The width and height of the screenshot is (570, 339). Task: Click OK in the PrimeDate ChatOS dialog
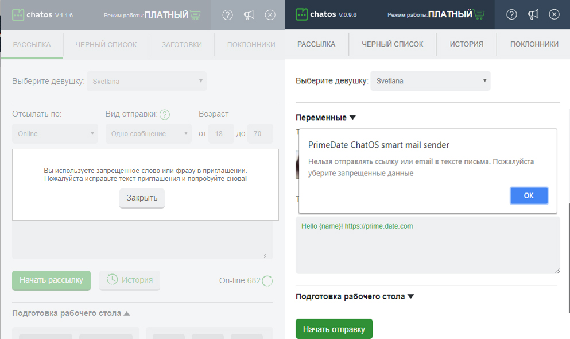529,196
